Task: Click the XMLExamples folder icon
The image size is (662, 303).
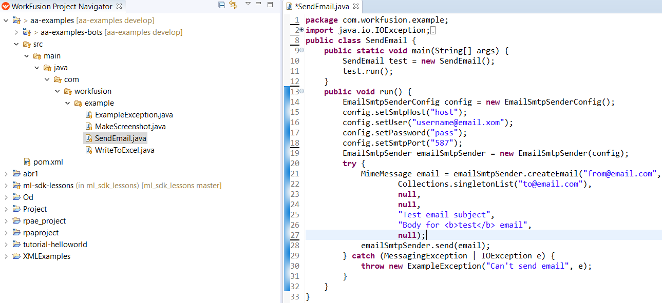Action: pyautogui.click(x=16, y=256)
